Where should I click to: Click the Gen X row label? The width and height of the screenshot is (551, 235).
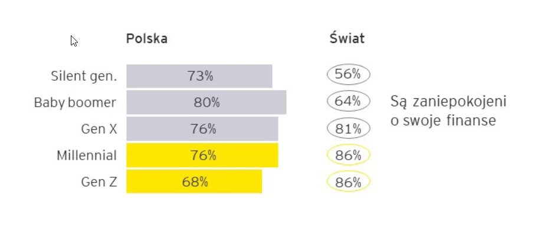tap(99, 129)
